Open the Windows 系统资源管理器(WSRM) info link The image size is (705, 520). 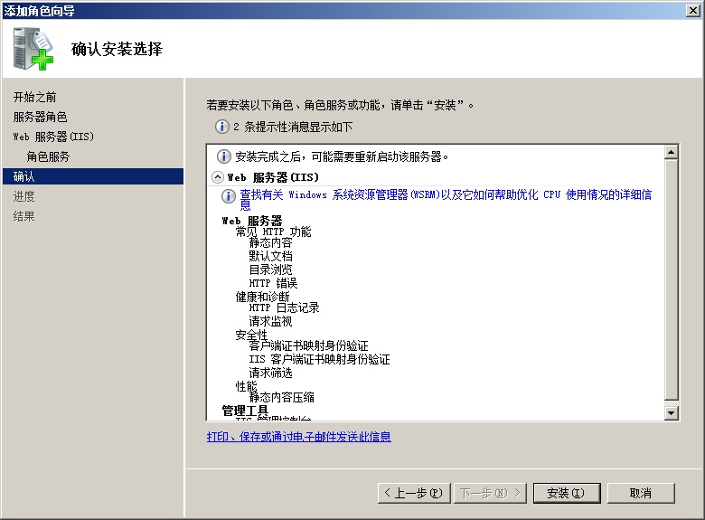[x=446, y=199]
